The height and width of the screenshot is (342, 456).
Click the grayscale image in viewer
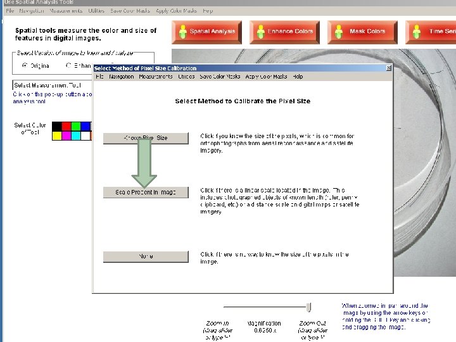coord(424,163)
